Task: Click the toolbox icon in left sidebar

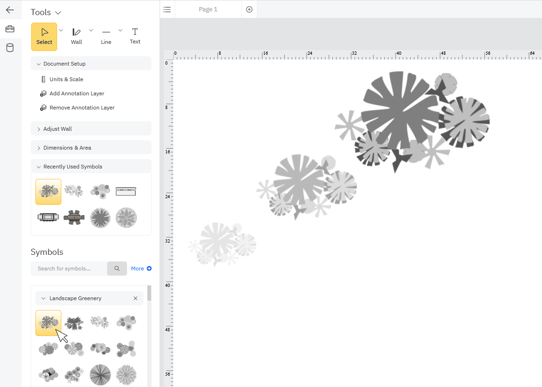Action: tap(10, 29)
